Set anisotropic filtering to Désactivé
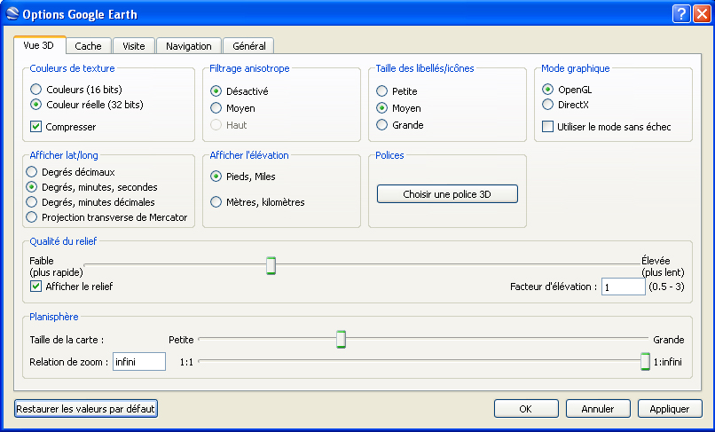 click(x=239, y=91)
